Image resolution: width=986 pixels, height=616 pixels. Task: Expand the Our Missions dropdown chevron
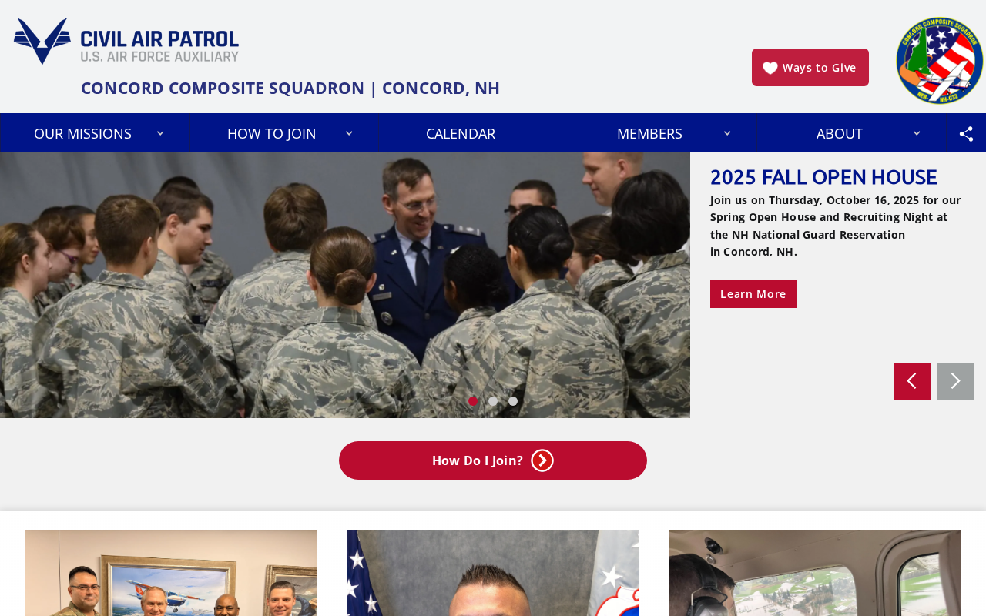pos(160,133)
